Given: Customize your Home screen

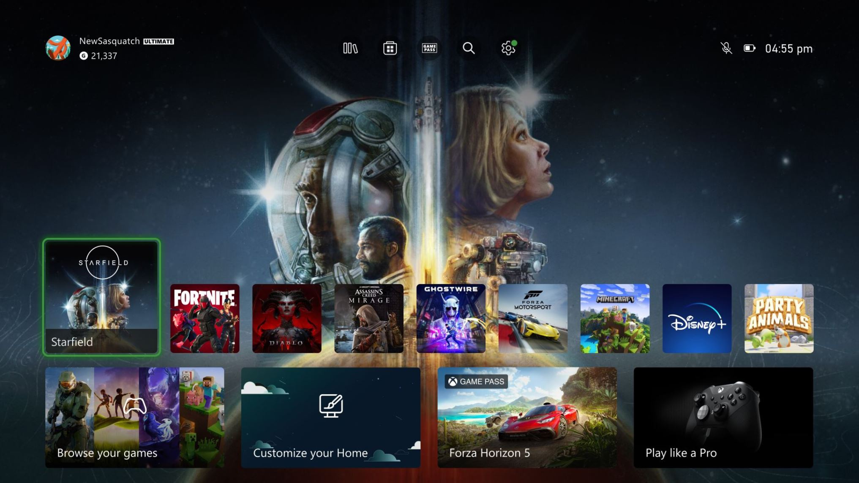Looking at the screenshot, I should tap(331, 417).
